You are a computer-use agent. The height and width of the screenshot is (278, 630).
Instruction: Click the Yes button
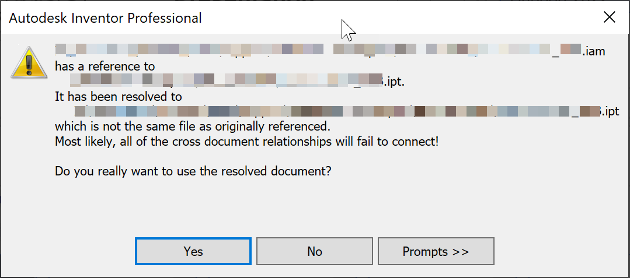(193, 251)
